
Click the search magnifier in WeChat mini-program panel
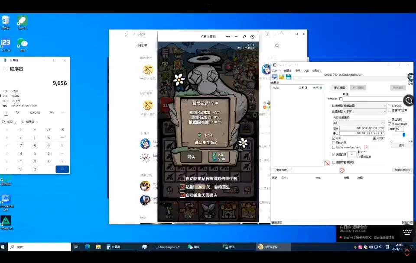tap(277, 45)
